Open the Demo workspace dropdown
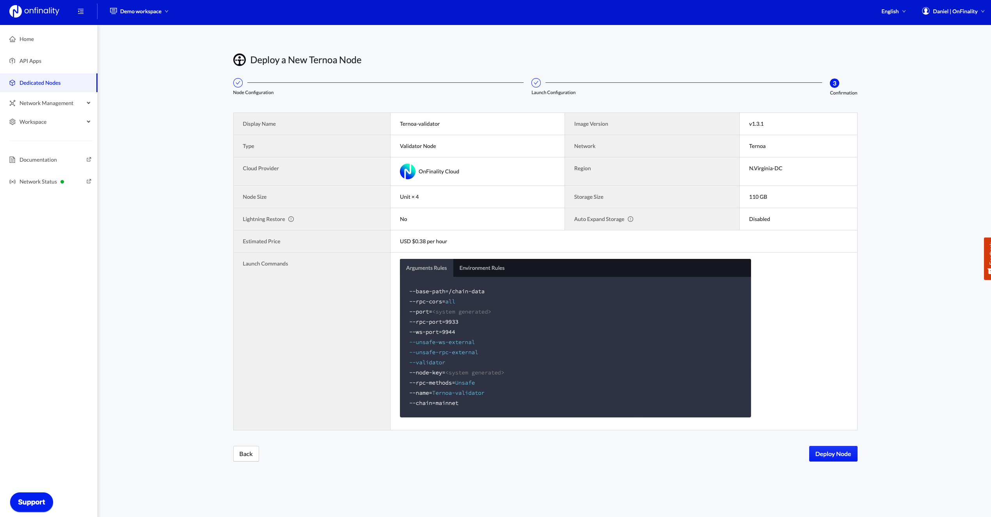This screenshot has height=517, width=991. click(139, 11)
